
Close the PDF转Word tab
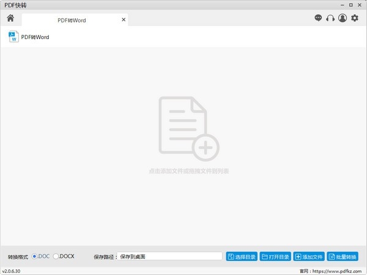pyautogui.click(x=124, y=20)
